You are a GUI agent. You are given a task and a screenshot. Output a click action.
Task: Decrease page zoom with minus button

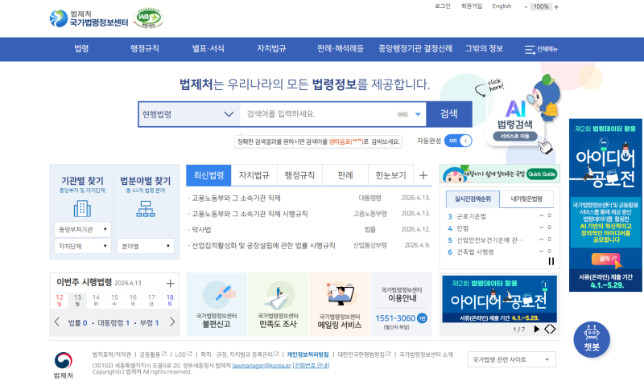click(x=526, y=6)
